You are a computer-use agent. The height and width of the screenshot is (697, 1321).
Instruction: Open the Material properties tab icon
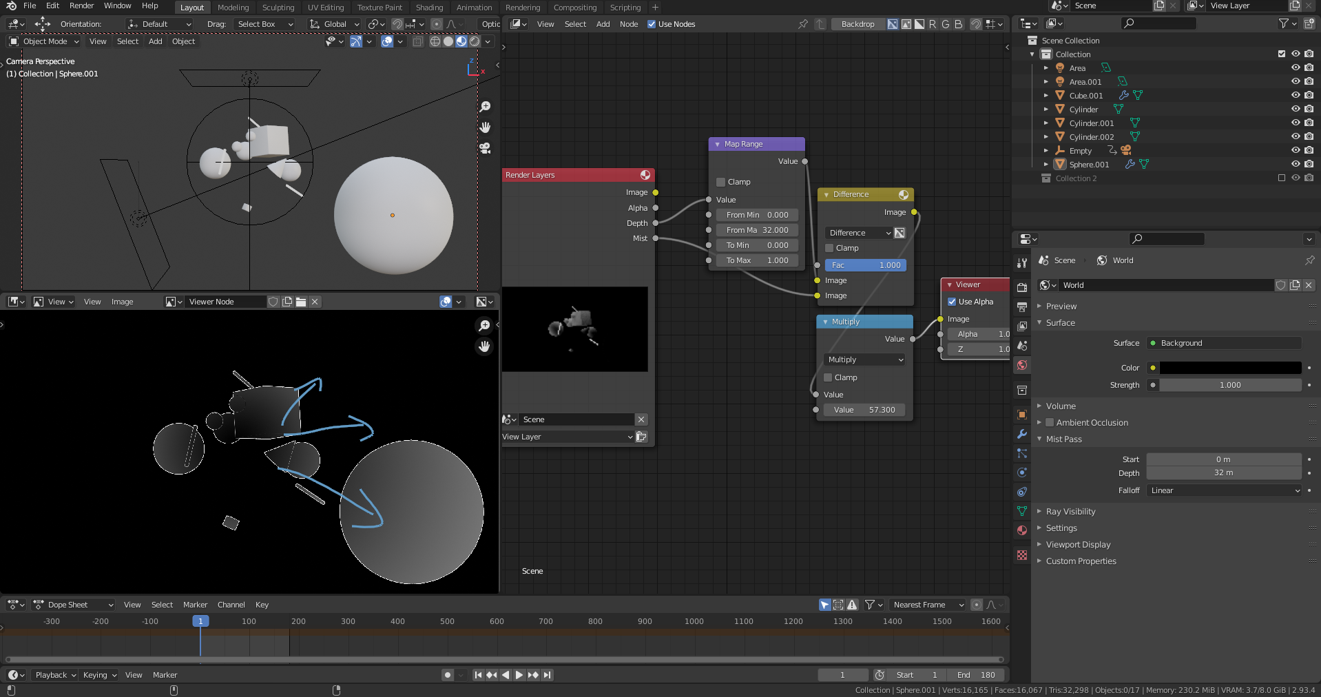[1022, 530]
